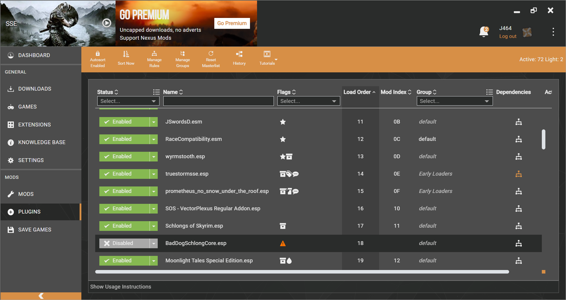Viewport: 566px width, 300px height.
Task: Toggle Enabled status for truestormsse.esp
Action: [x=124, y=174]
